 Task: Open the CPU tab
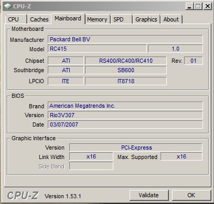pyautogui.click(x=16, y=19)
